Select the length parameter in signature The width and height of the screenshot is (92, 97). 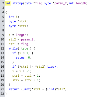(x=81, y=3)
